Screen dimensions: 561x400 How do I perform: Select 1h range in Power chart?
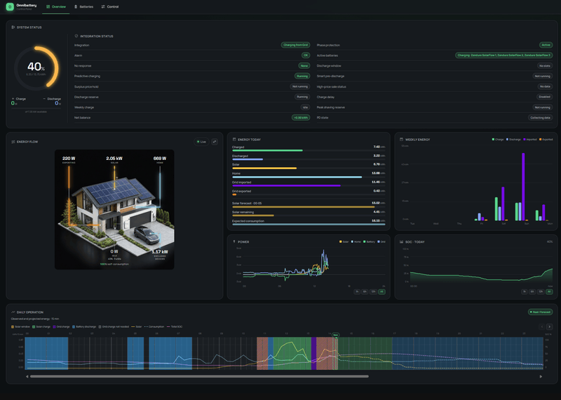357,292
